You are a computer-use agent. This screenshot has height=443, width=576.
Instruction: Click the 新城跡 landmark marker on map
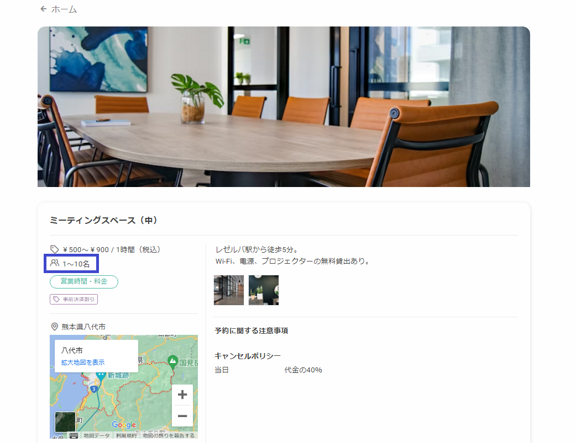[101, 376]
